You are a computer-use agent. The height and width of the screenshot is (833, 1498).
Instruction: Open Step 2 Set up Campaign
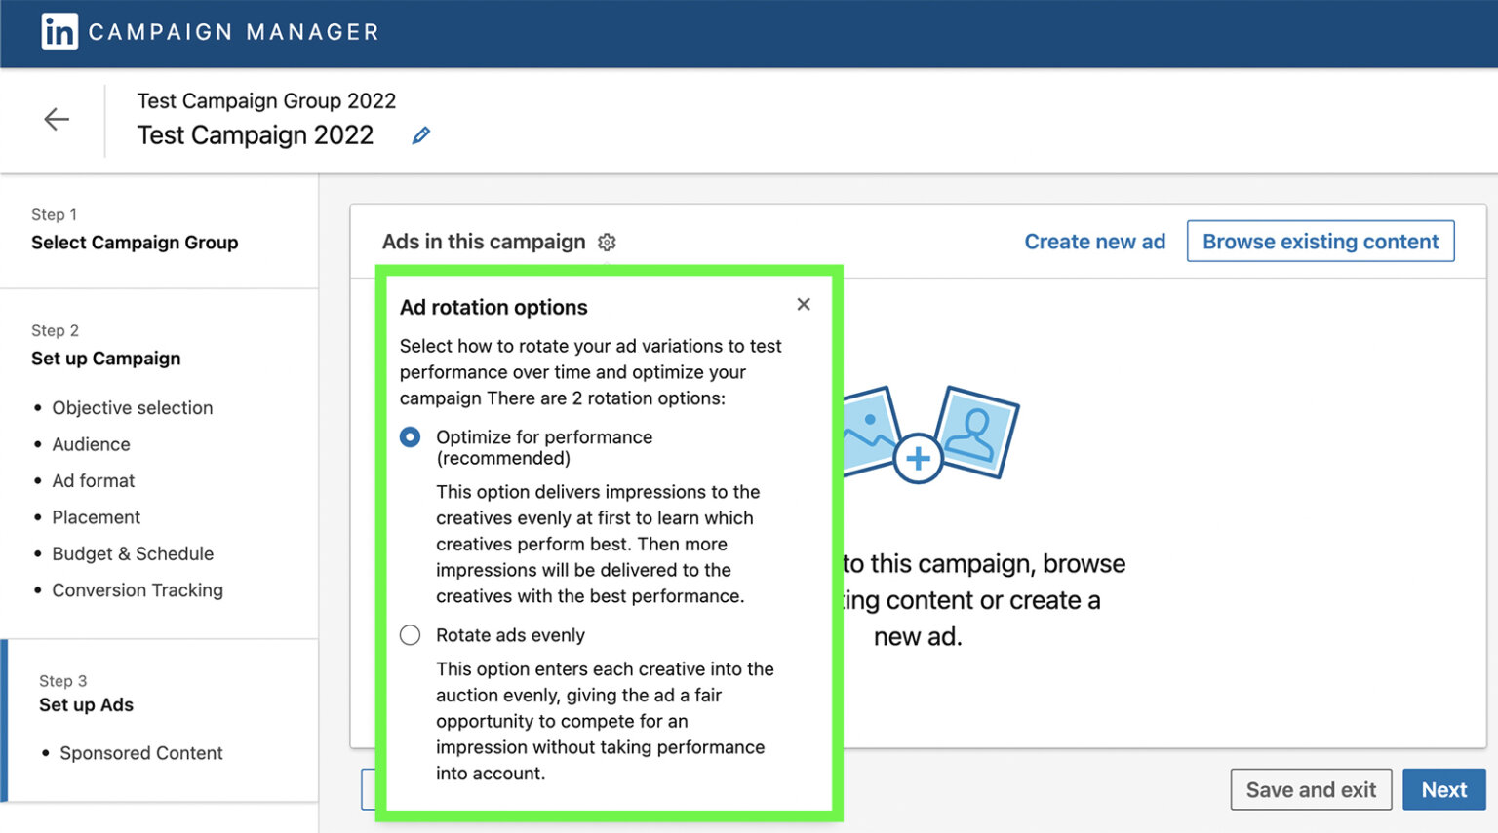105,346
